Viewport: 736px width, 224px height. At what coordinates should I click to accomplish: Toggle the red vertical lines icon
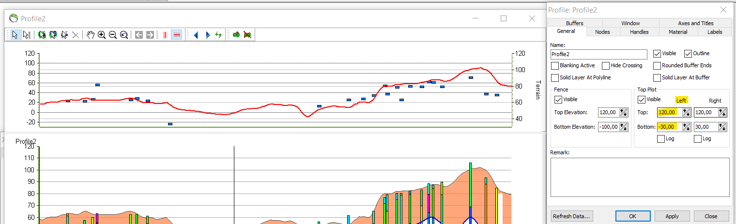(x=165, y=35)
